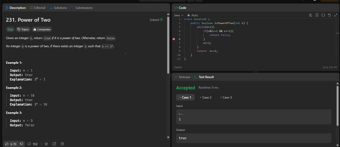Click the Code panel header tab
Image resolution: width=340 pixels, height=147 pixels.
(180, 8)
